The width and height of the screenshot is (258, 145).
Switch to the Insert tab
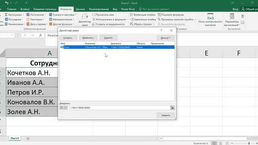[x=25, y=9]
